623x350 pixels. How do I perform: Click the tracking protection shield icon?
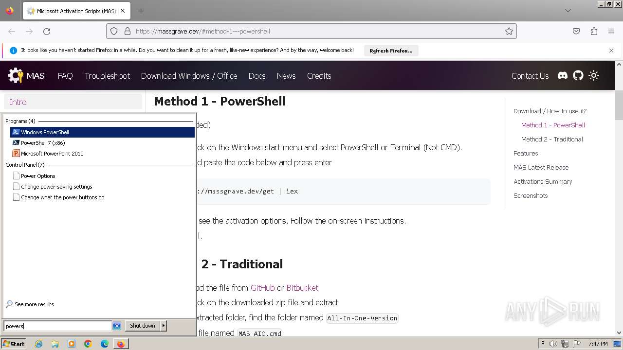(114, 31)
